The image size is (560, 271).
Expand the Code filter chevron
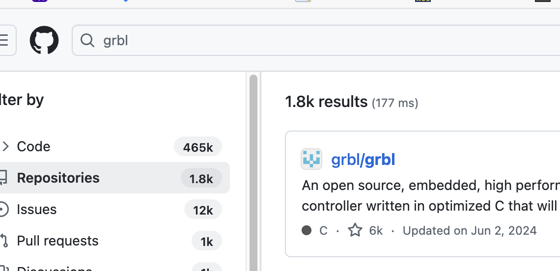5,146
